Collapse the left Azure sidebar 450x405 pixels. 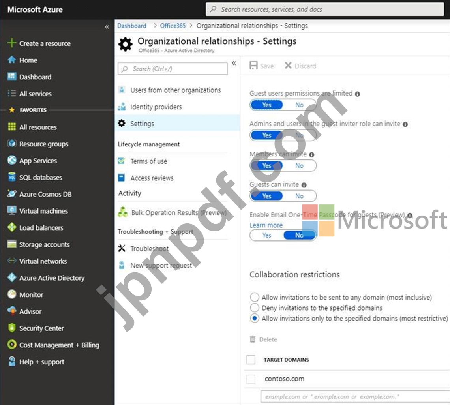click(107, 27)
